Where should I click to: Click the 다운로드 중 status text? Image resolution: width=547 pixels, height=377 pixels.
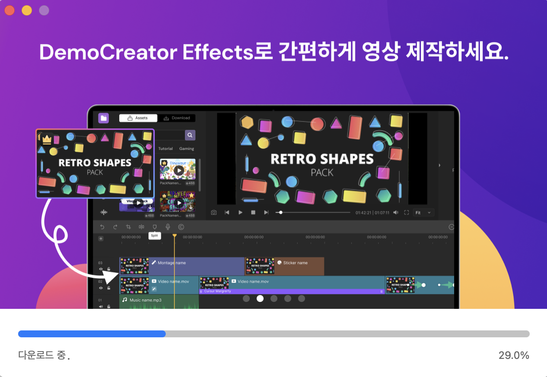pos(44,355)
